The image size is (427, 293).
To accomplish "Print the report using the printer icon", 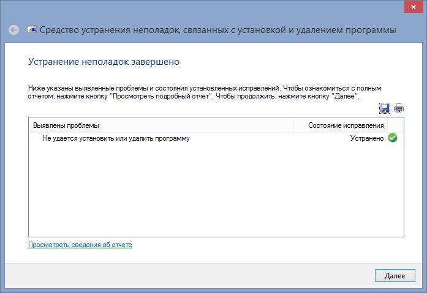I will tap(398, 108).
